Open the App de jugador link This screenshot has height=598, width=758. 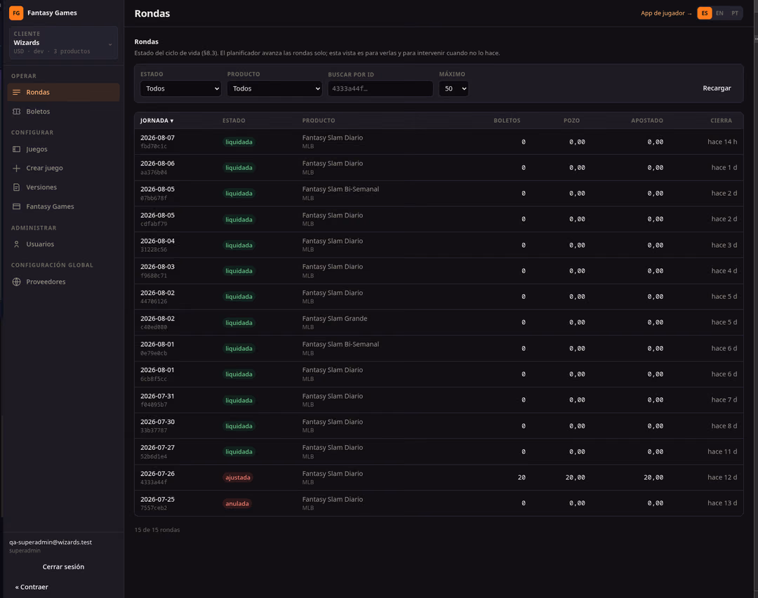coord(665,13)
